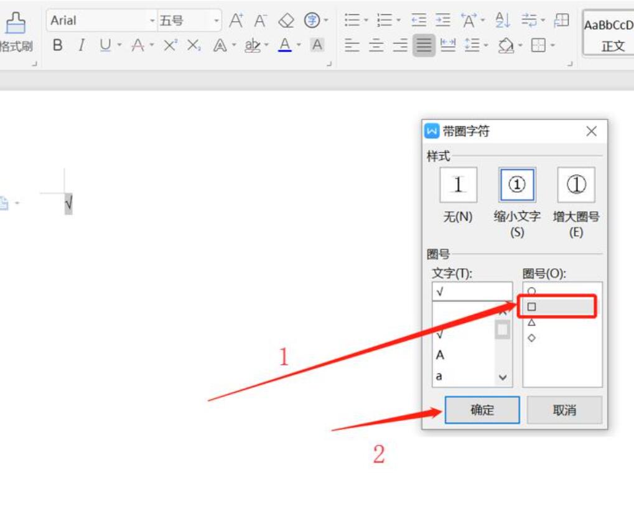Viewport: 634px width, 511px height.
Task: Choose the √ entry in the character list
Action: coord(441,335)
